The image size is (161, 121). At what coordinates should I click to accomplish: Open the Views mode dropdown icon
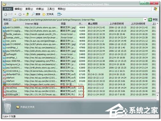click(x=59, y=14)
